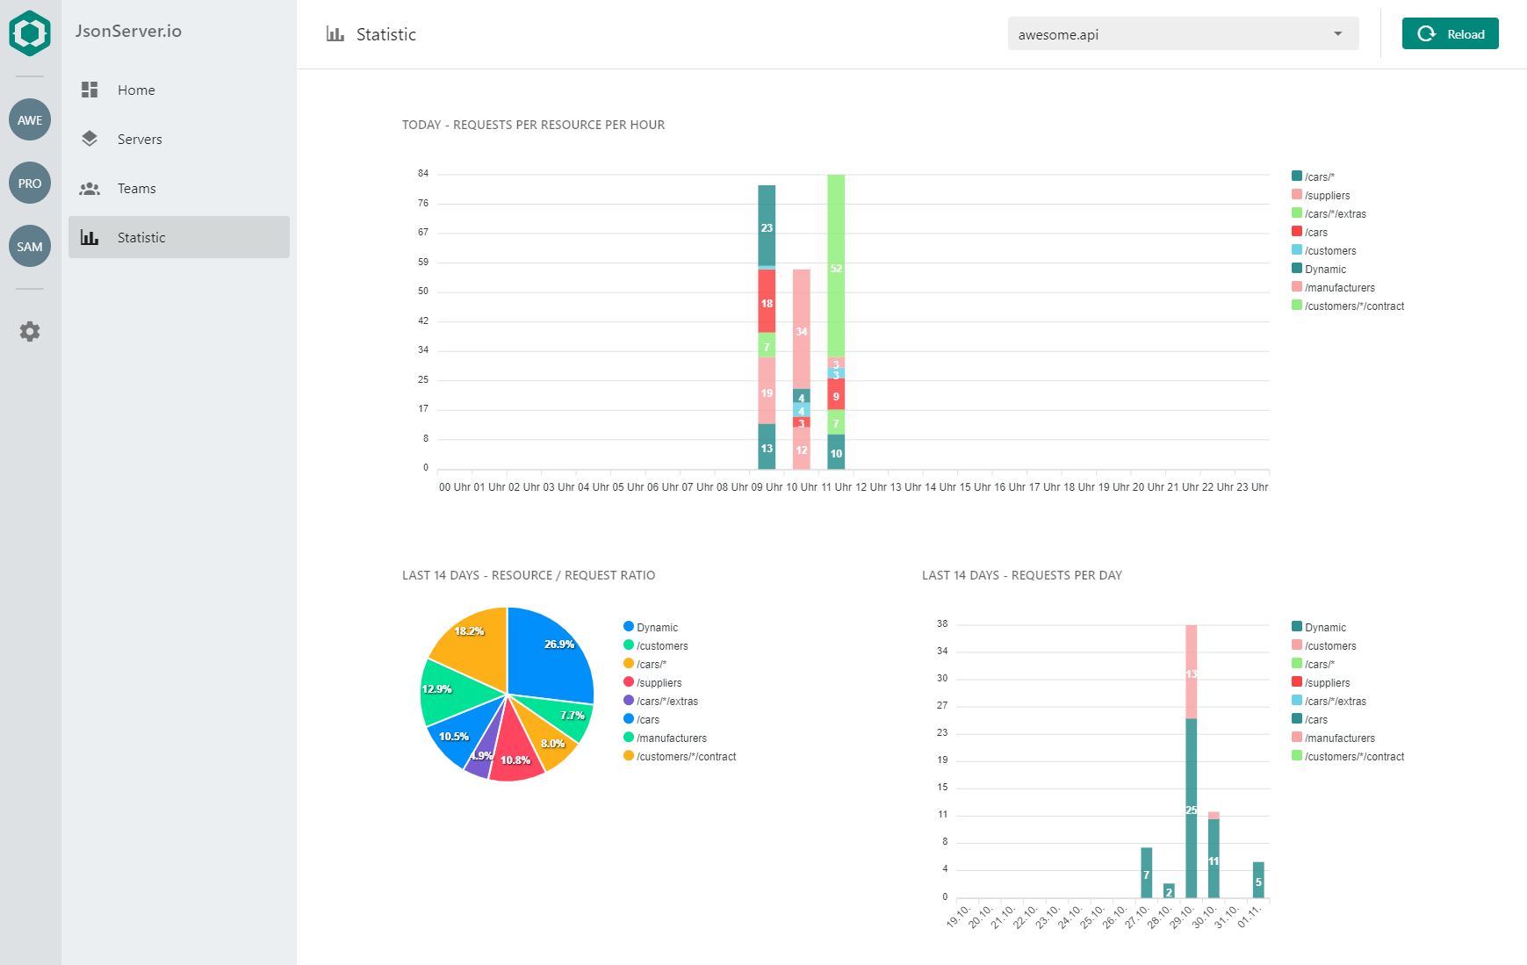Viewport: 1527px width, 965px height.
Task: Toggle /manufacturers in requests per day legend
Action: [x=1333, y=738]
